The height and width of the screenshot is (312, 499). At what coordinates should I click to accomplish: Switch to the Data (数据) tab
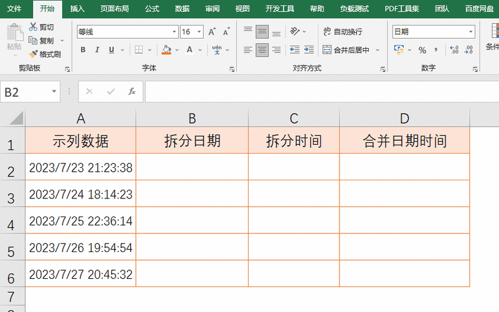coord(182,9)
